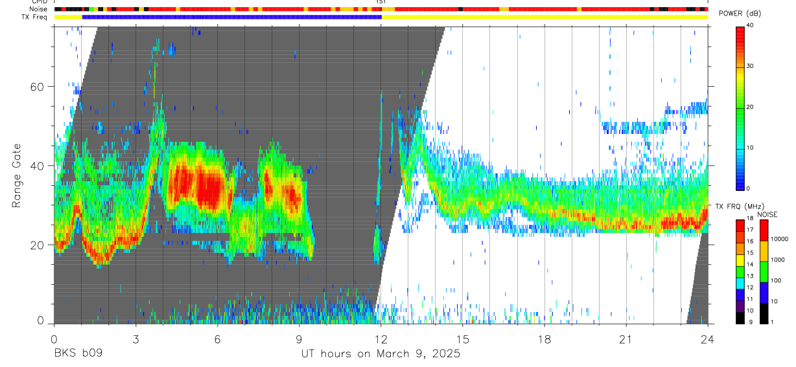The image size is (796, 367).
Task: Click the 13 MHz label in TX FRQ legend
Action: tap(751, 276)
